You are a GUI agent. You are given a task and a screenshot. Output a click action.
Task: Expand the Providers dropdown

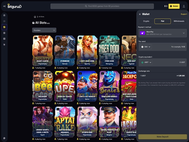(44, 30)
